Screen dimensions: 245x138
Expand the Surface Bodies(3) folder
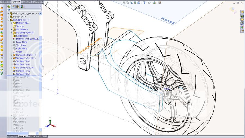pos(11,33)
